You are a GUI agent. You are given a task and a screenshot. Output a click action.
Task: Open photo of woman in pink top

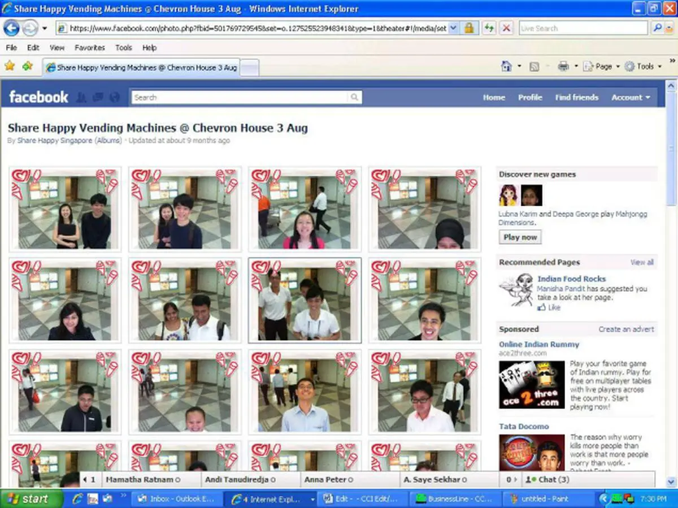tap(305, 209)
